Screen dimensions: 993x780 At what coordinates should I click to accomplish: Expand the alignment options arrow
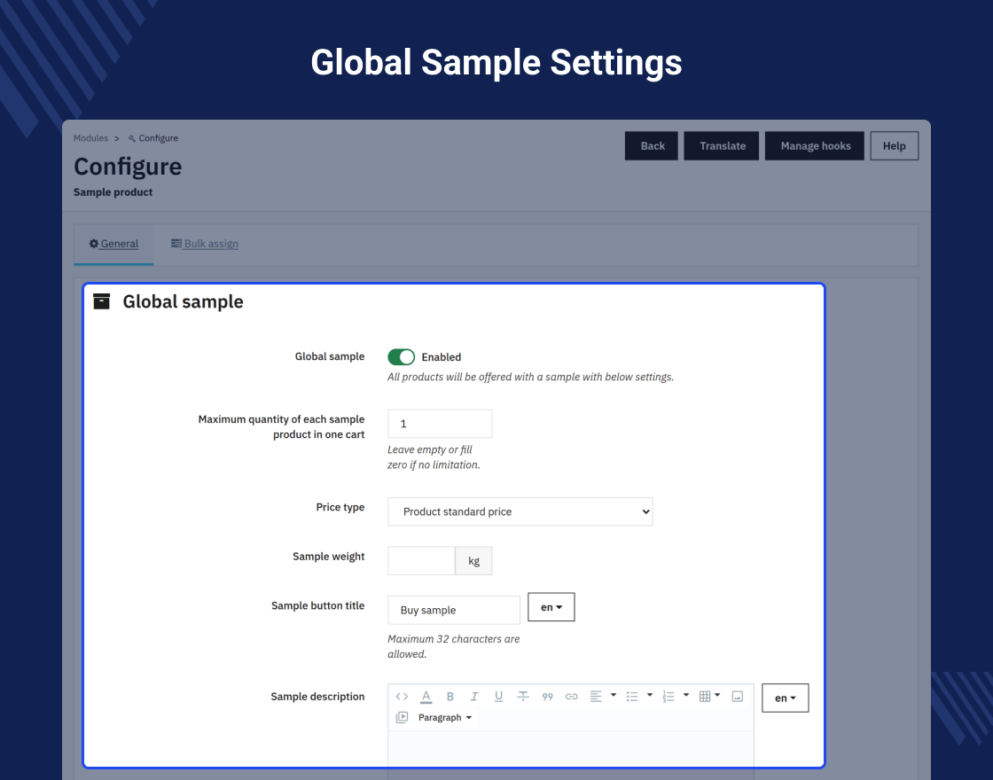[613, 695]
